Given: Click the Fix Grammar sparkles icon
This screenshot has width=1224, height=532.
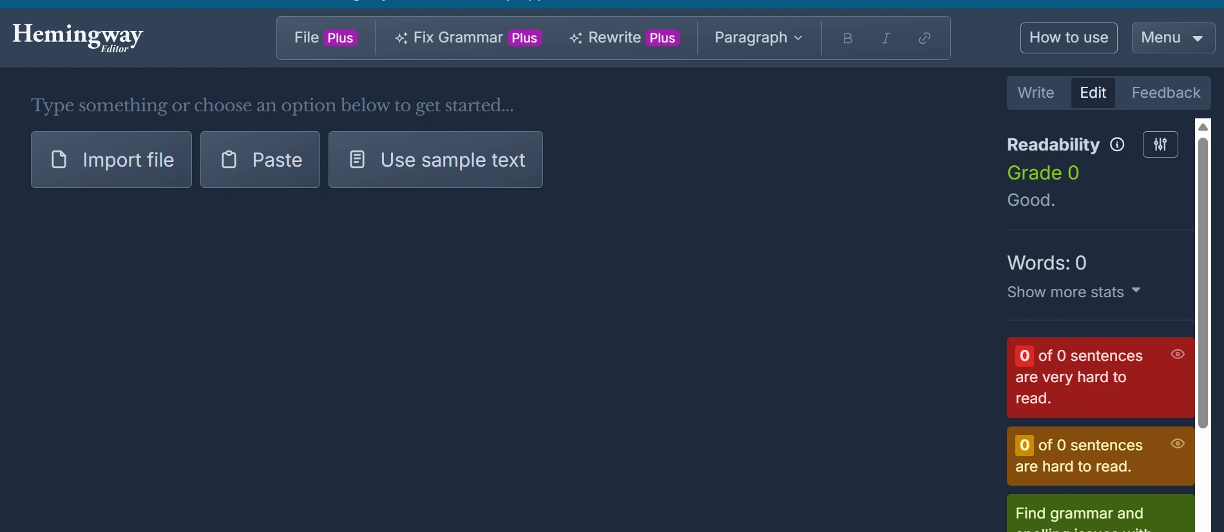Looking at the screenshot, I should 401,38.
